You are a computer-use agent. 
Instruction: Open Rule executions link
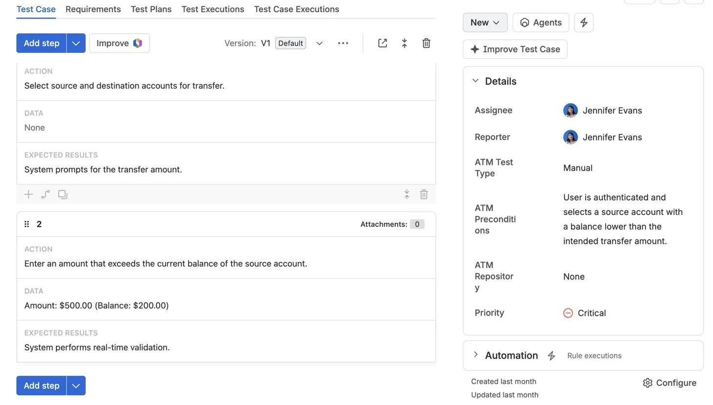[594, 356]
